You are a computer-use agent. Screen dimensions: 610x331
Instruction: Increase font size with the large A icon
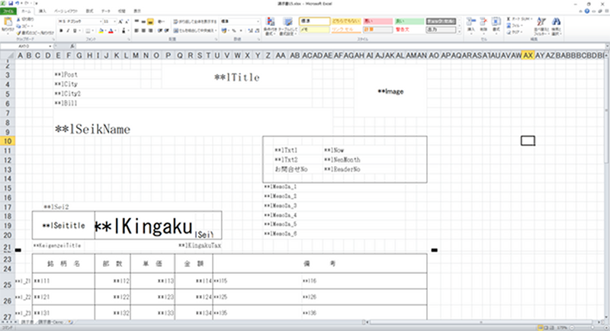[x=120, y=21]
